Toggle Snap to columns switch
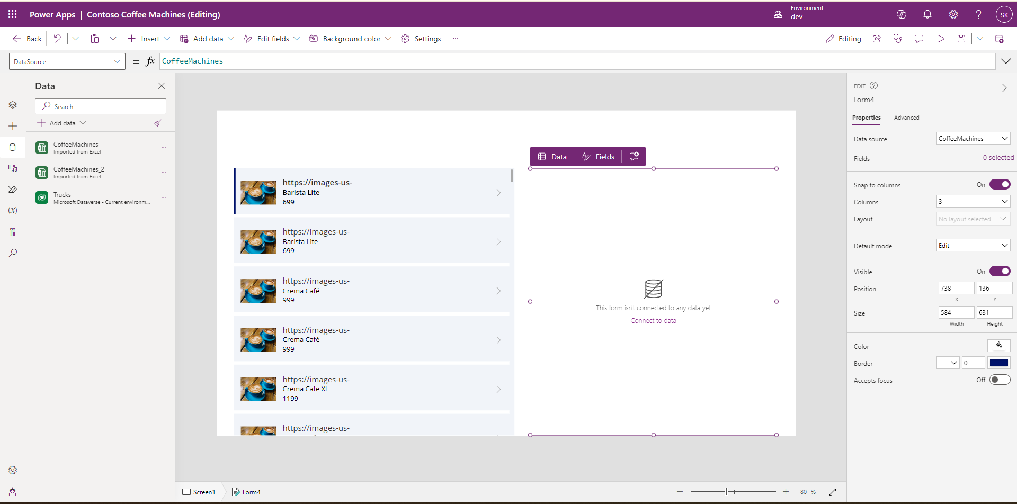 coord(1000,184)
